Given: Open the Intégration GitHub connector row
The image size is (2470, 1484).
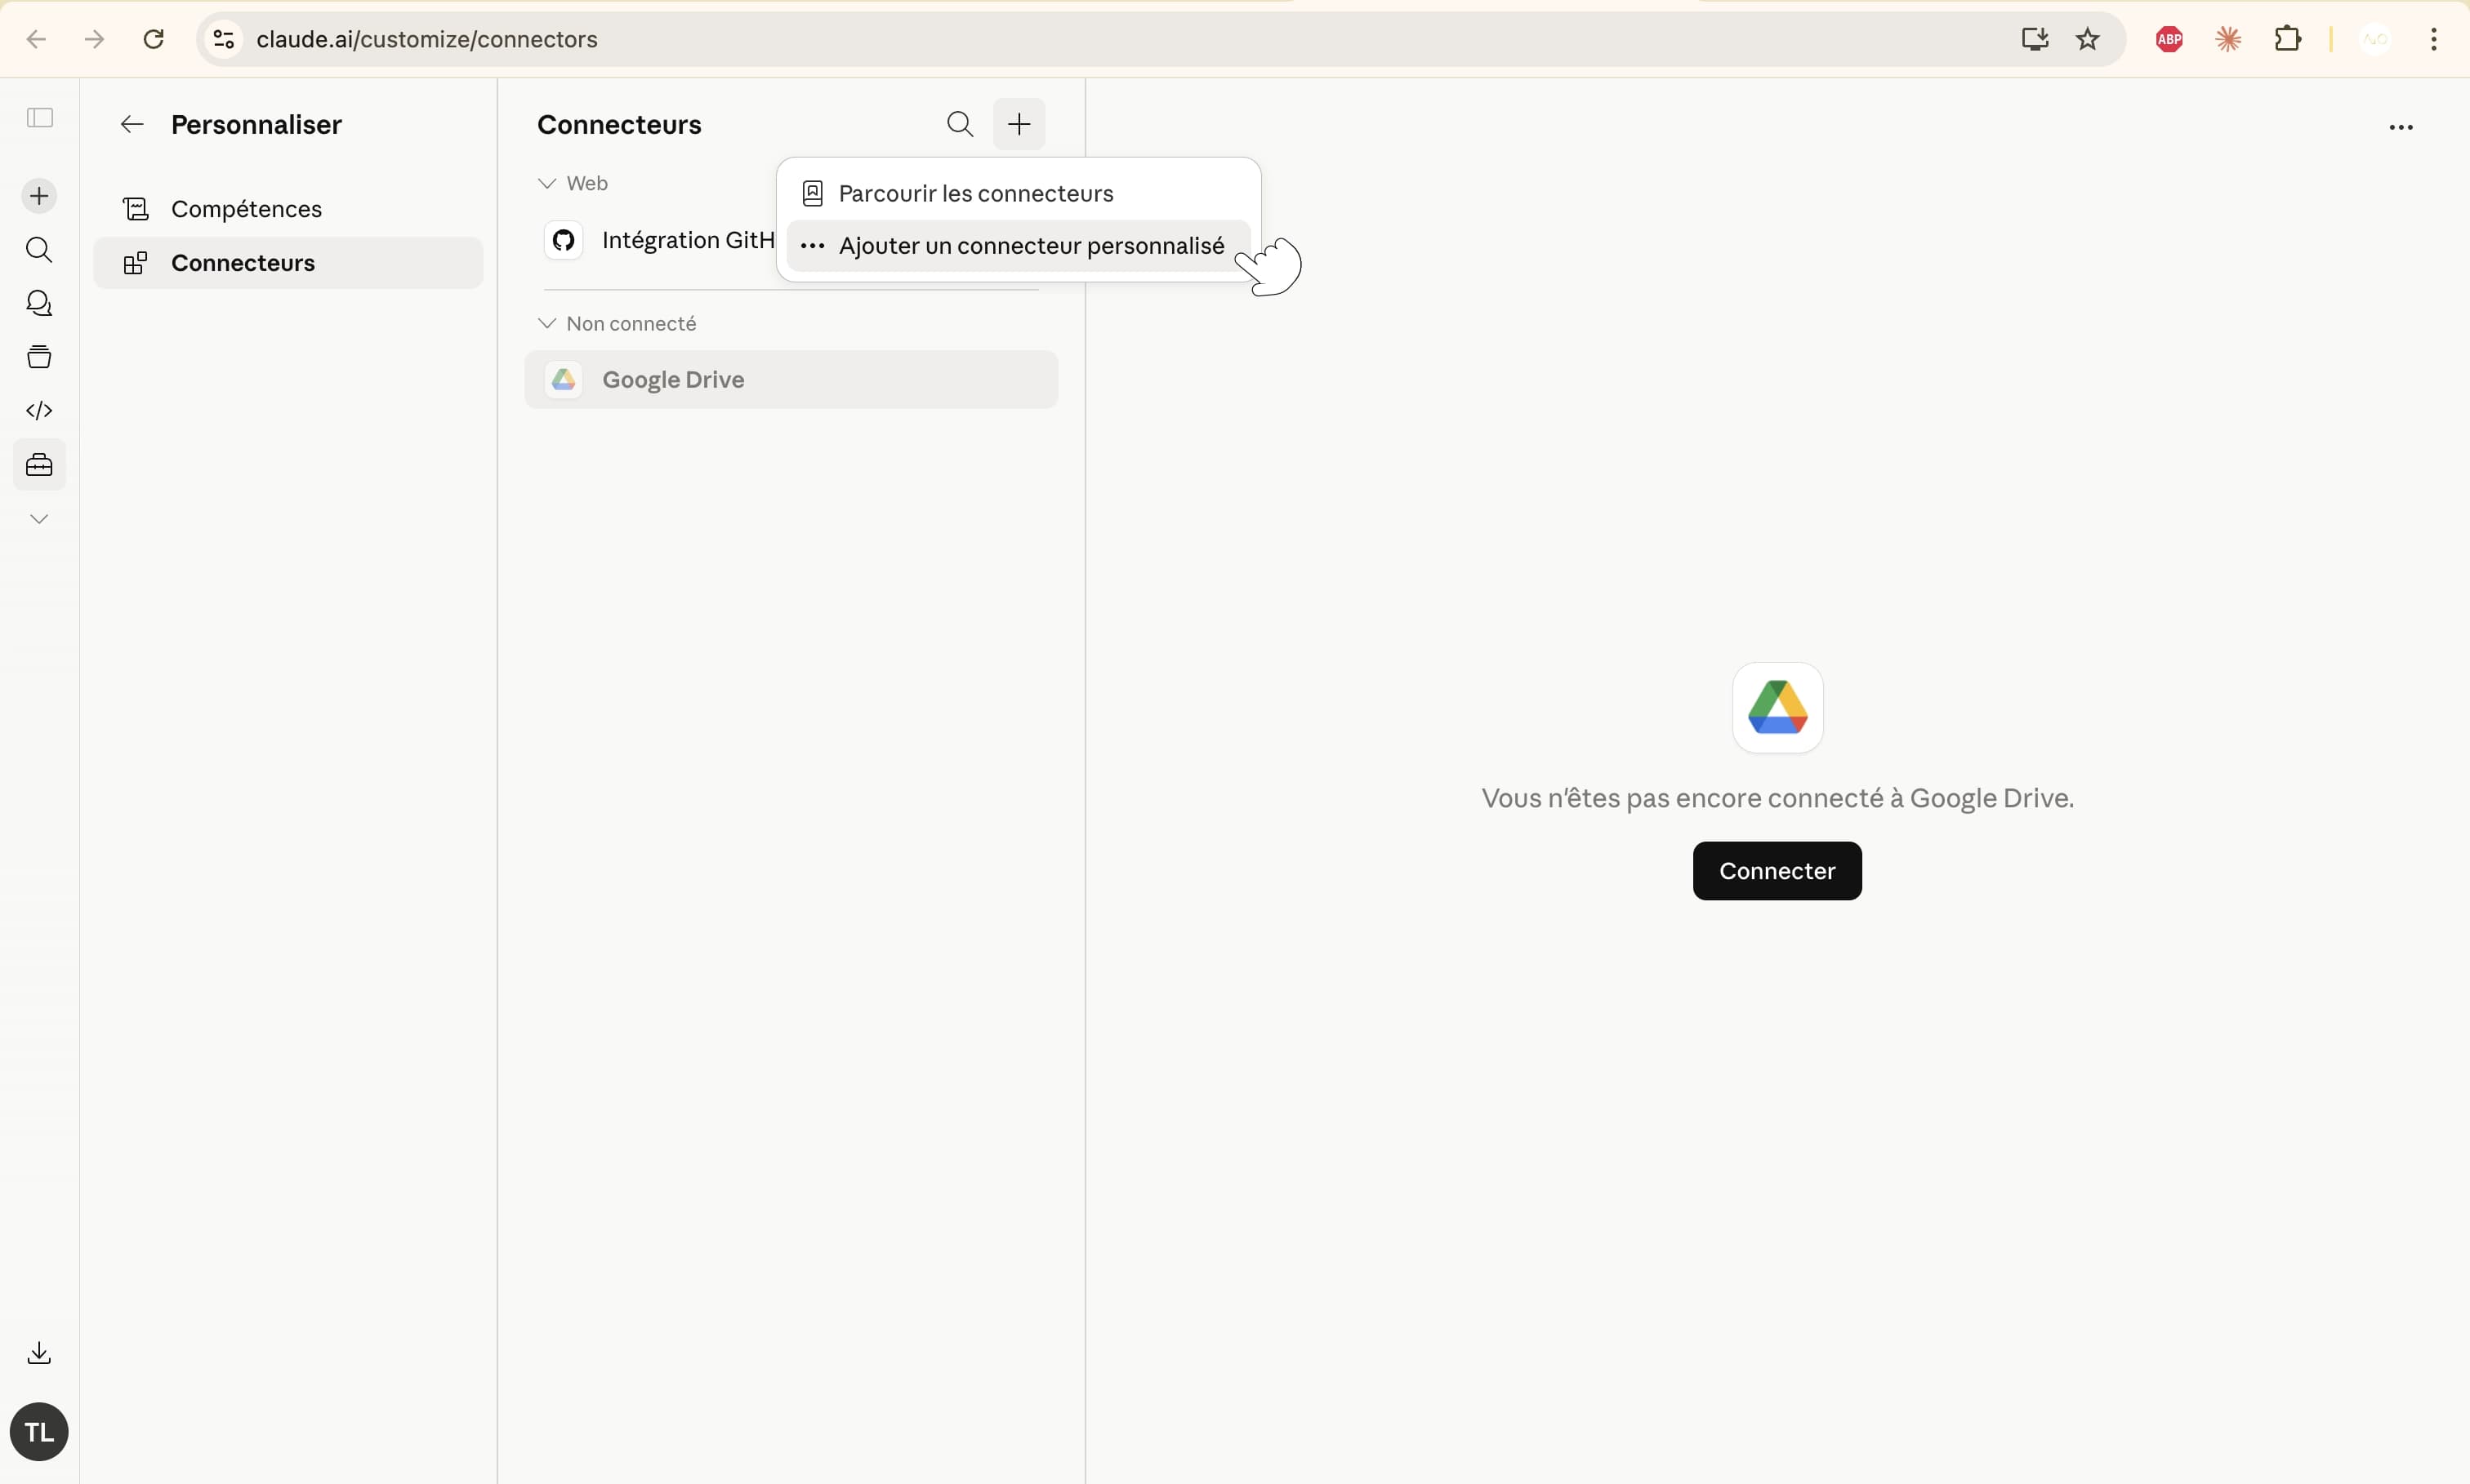Looking at the screenshot, I should (x=660, y=240).
